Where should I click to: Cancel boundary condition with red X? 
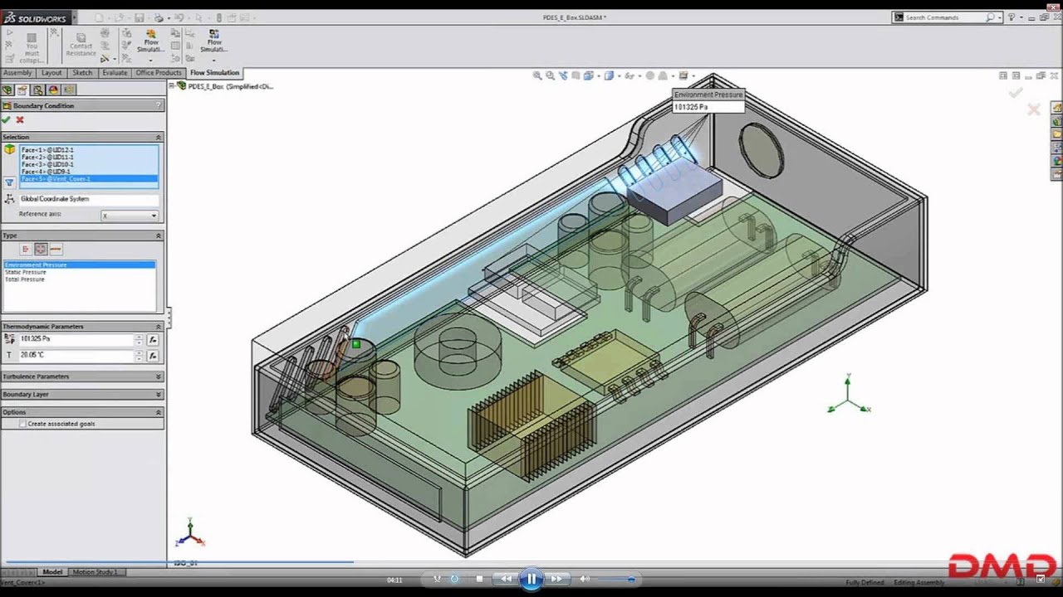coord(20,120)
